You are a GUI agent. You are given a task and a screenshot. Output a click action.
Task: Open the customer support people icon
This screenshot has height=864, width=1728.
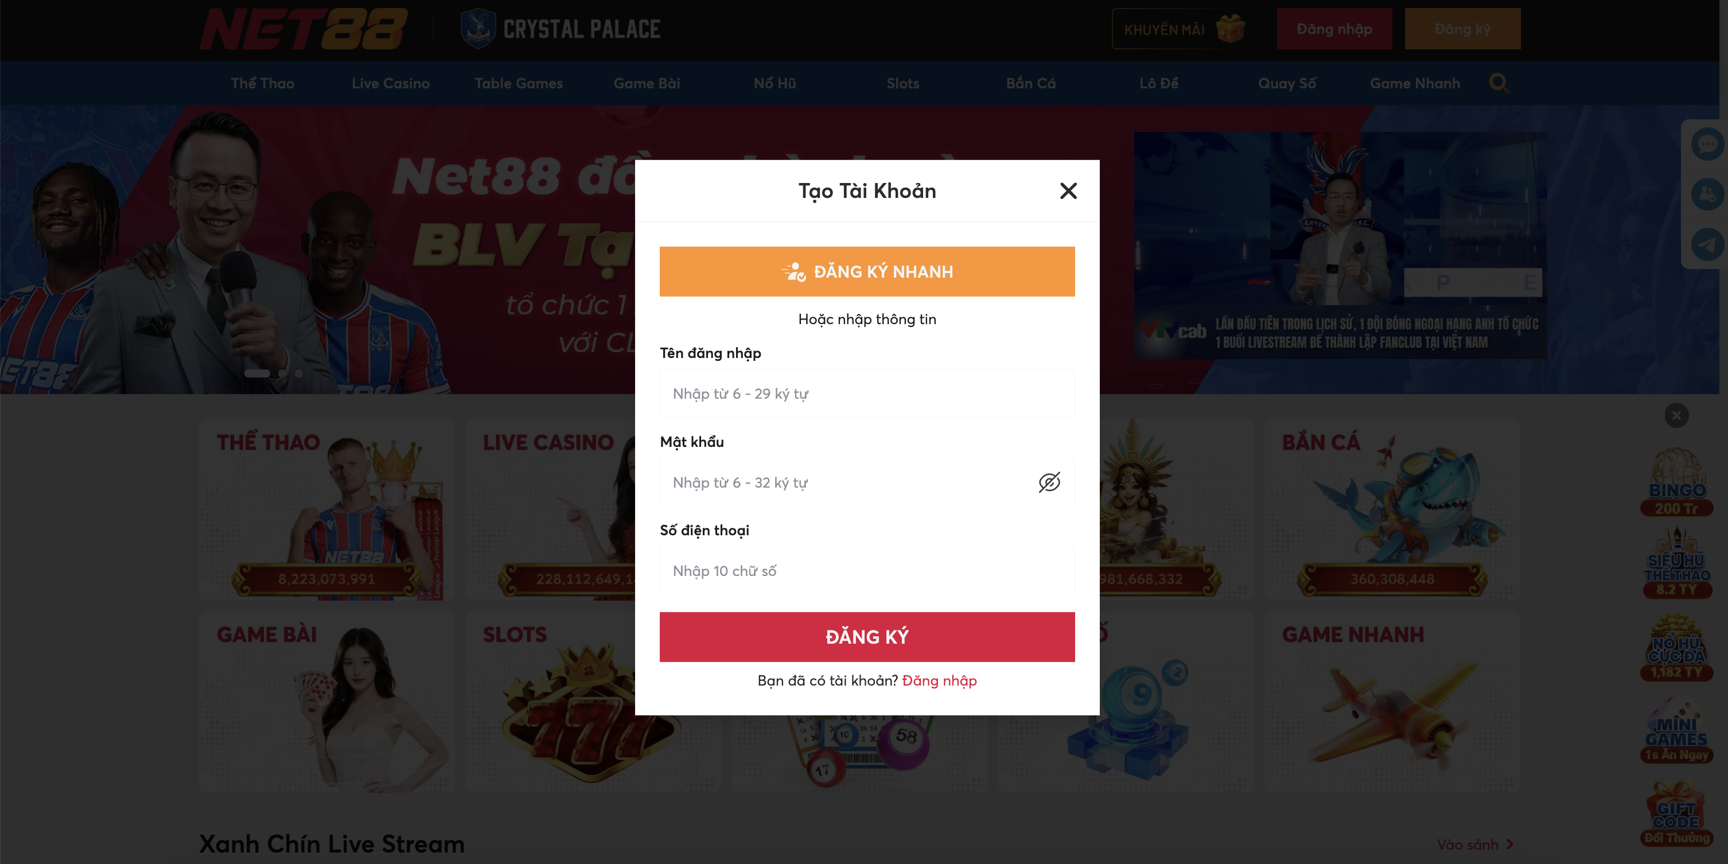pyautogui.click(x=1707, y=194)
